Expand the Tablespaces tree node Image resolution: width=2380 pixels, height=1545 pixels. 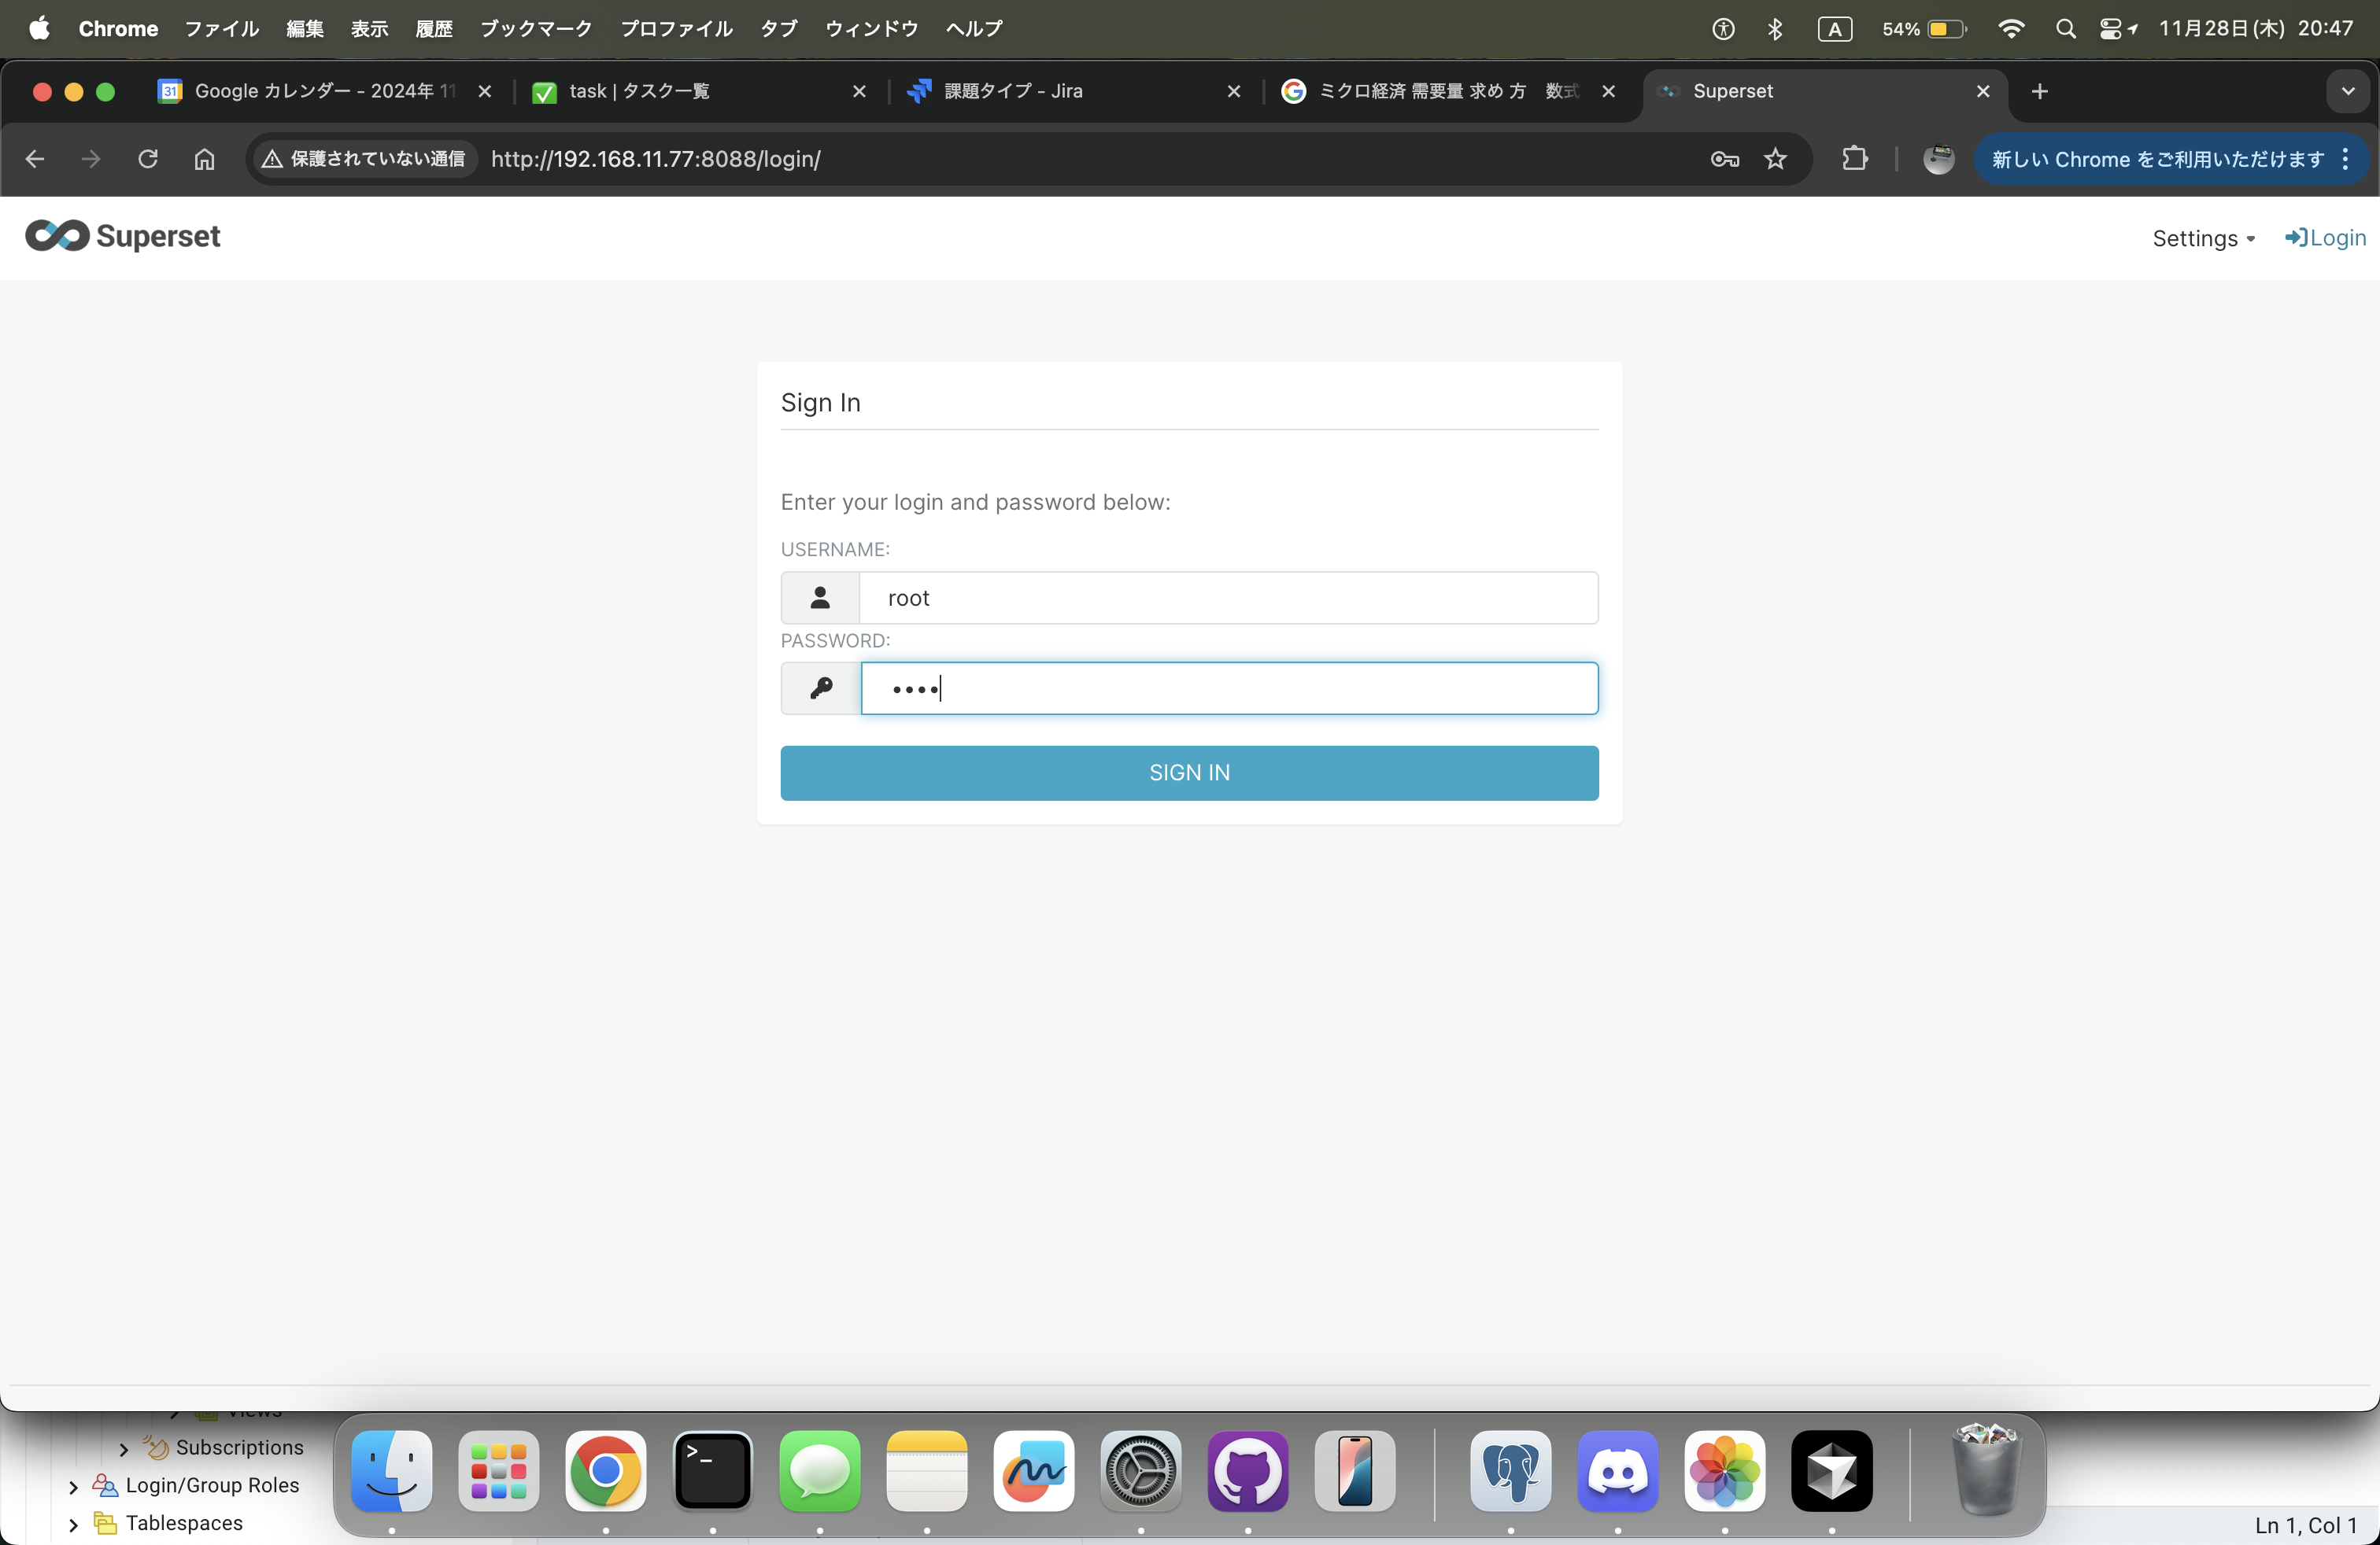(x=73, y=1524)
